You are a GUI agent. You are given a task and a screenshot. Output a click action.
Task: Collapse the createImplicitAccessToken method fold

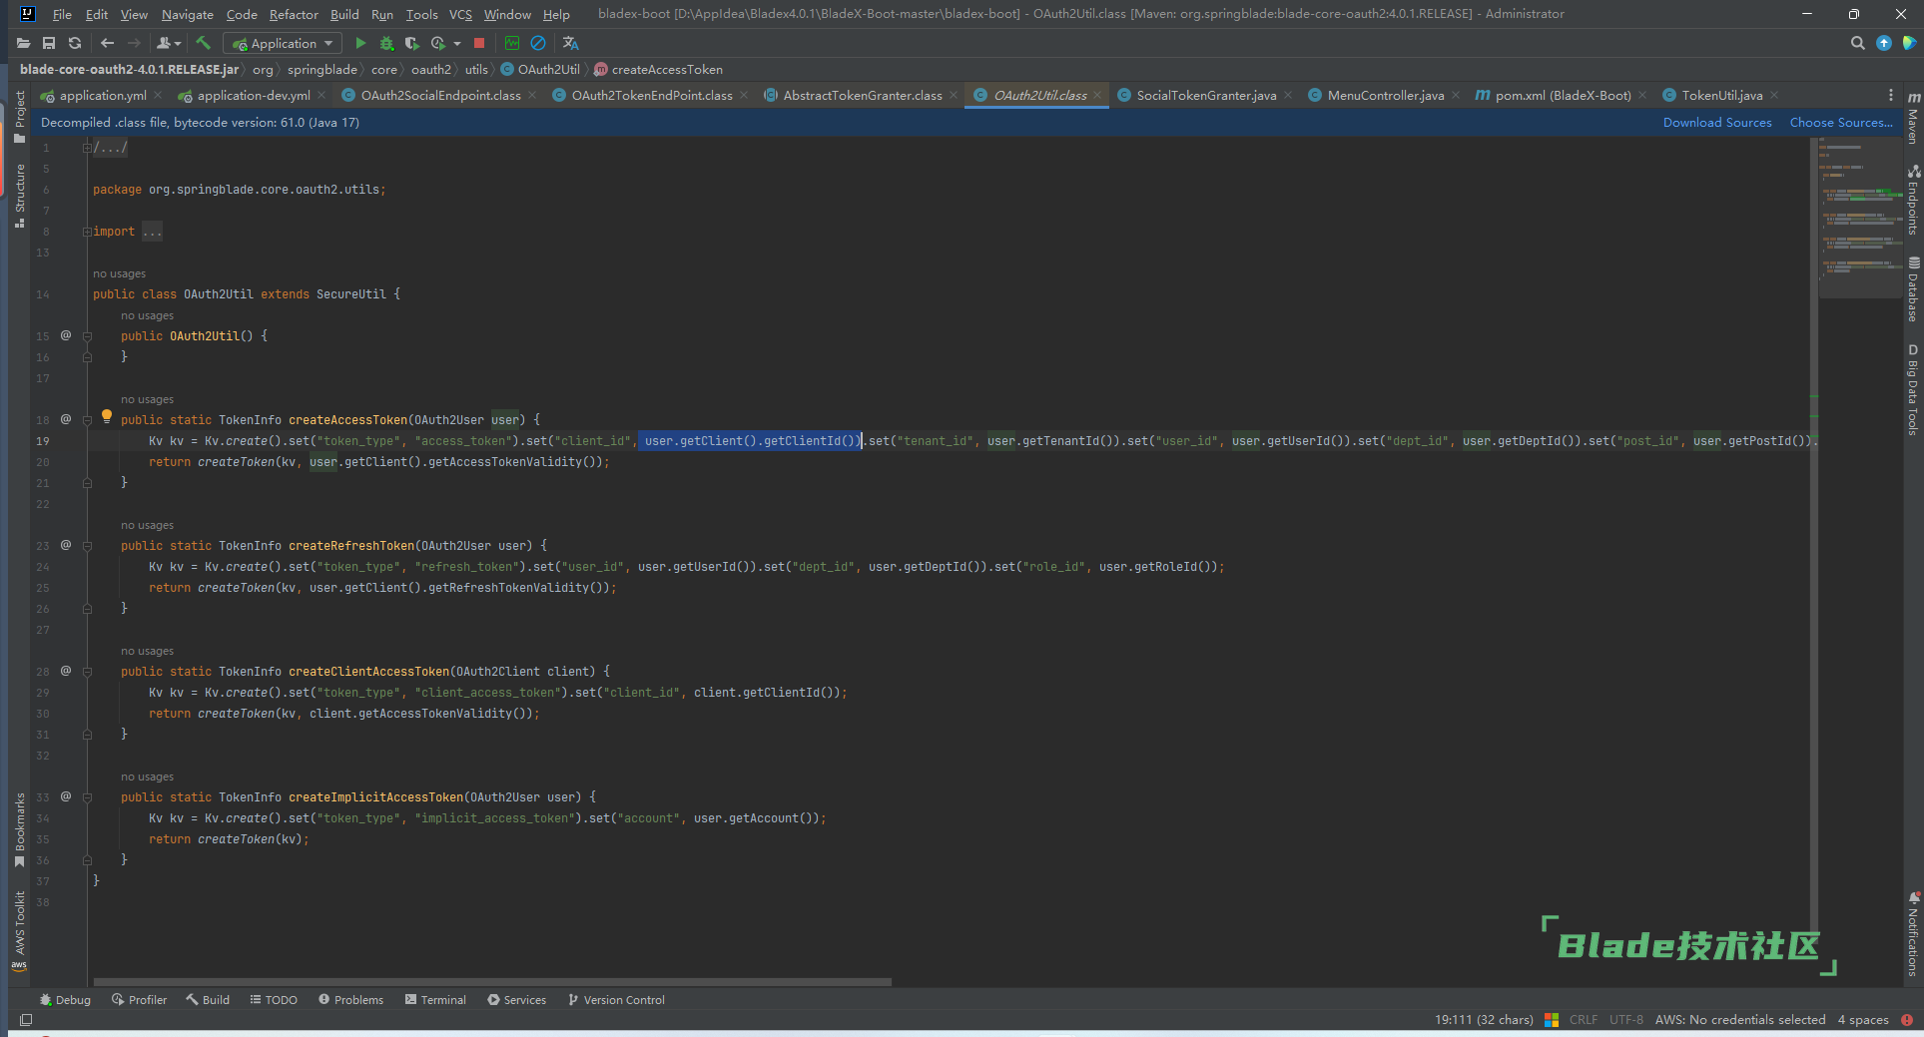(87, 797)
